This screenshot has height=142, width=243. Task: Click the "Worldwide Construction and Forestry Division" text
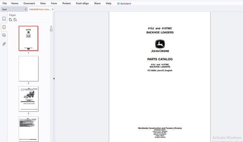click(160, 128)
